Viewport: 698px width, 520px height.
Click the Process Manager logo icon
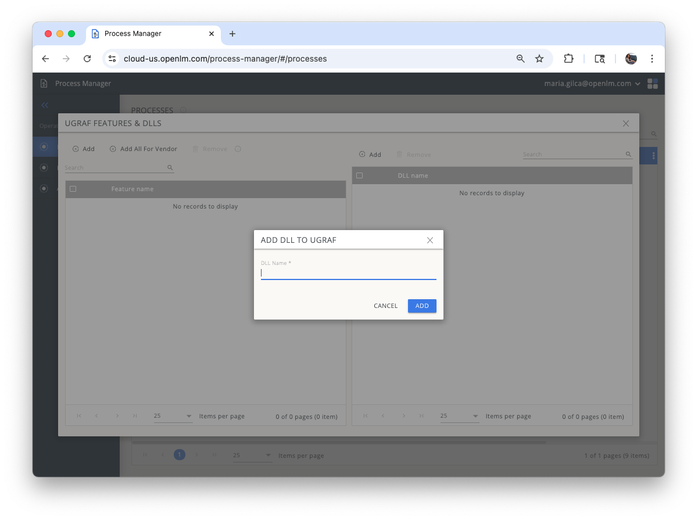click(x=44, y=83)
